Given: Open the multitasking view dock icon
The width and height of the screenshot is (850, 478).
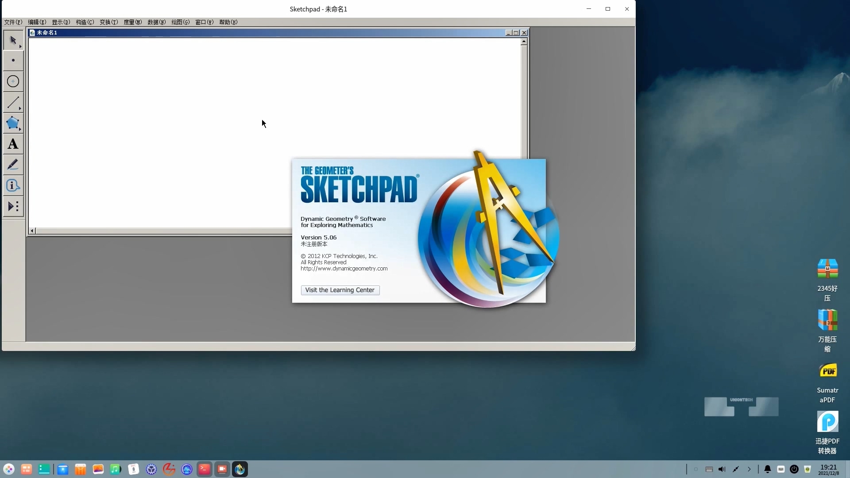Looking at the screenshot, I should (27, 469).
